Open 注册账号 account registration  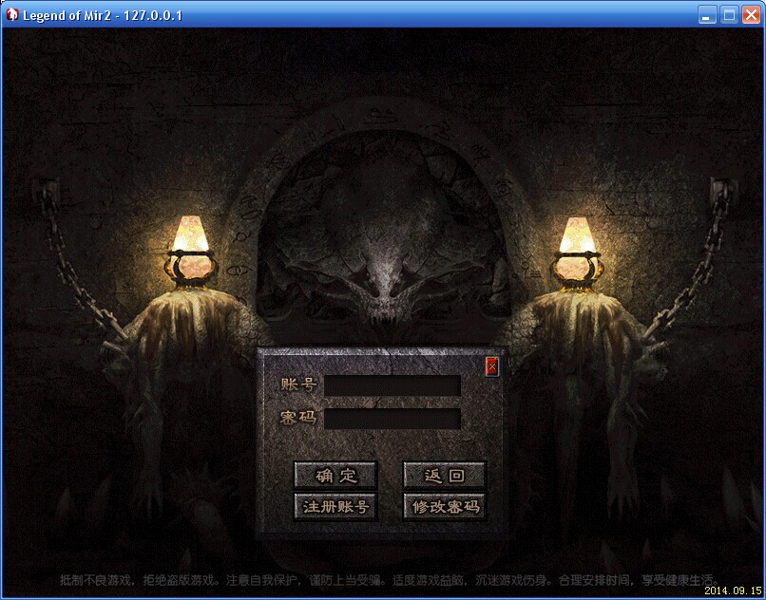pyautogui.click(x=335, y=506)
